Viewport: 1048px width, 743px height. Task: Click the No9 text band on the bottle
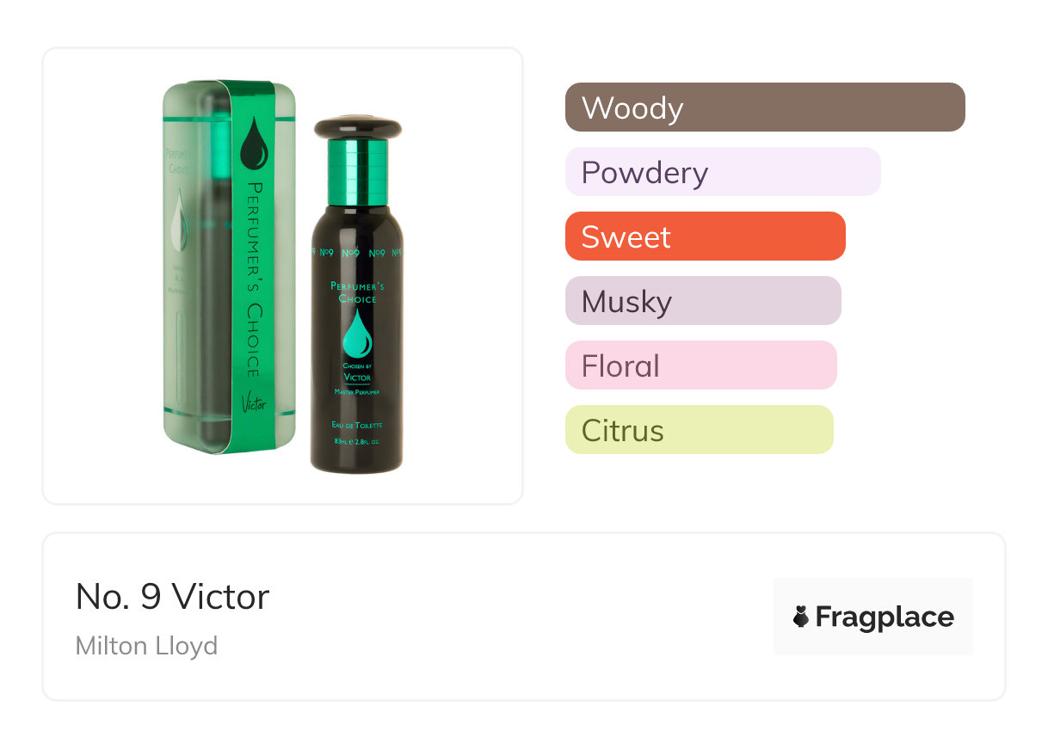[x=357, y=253]
